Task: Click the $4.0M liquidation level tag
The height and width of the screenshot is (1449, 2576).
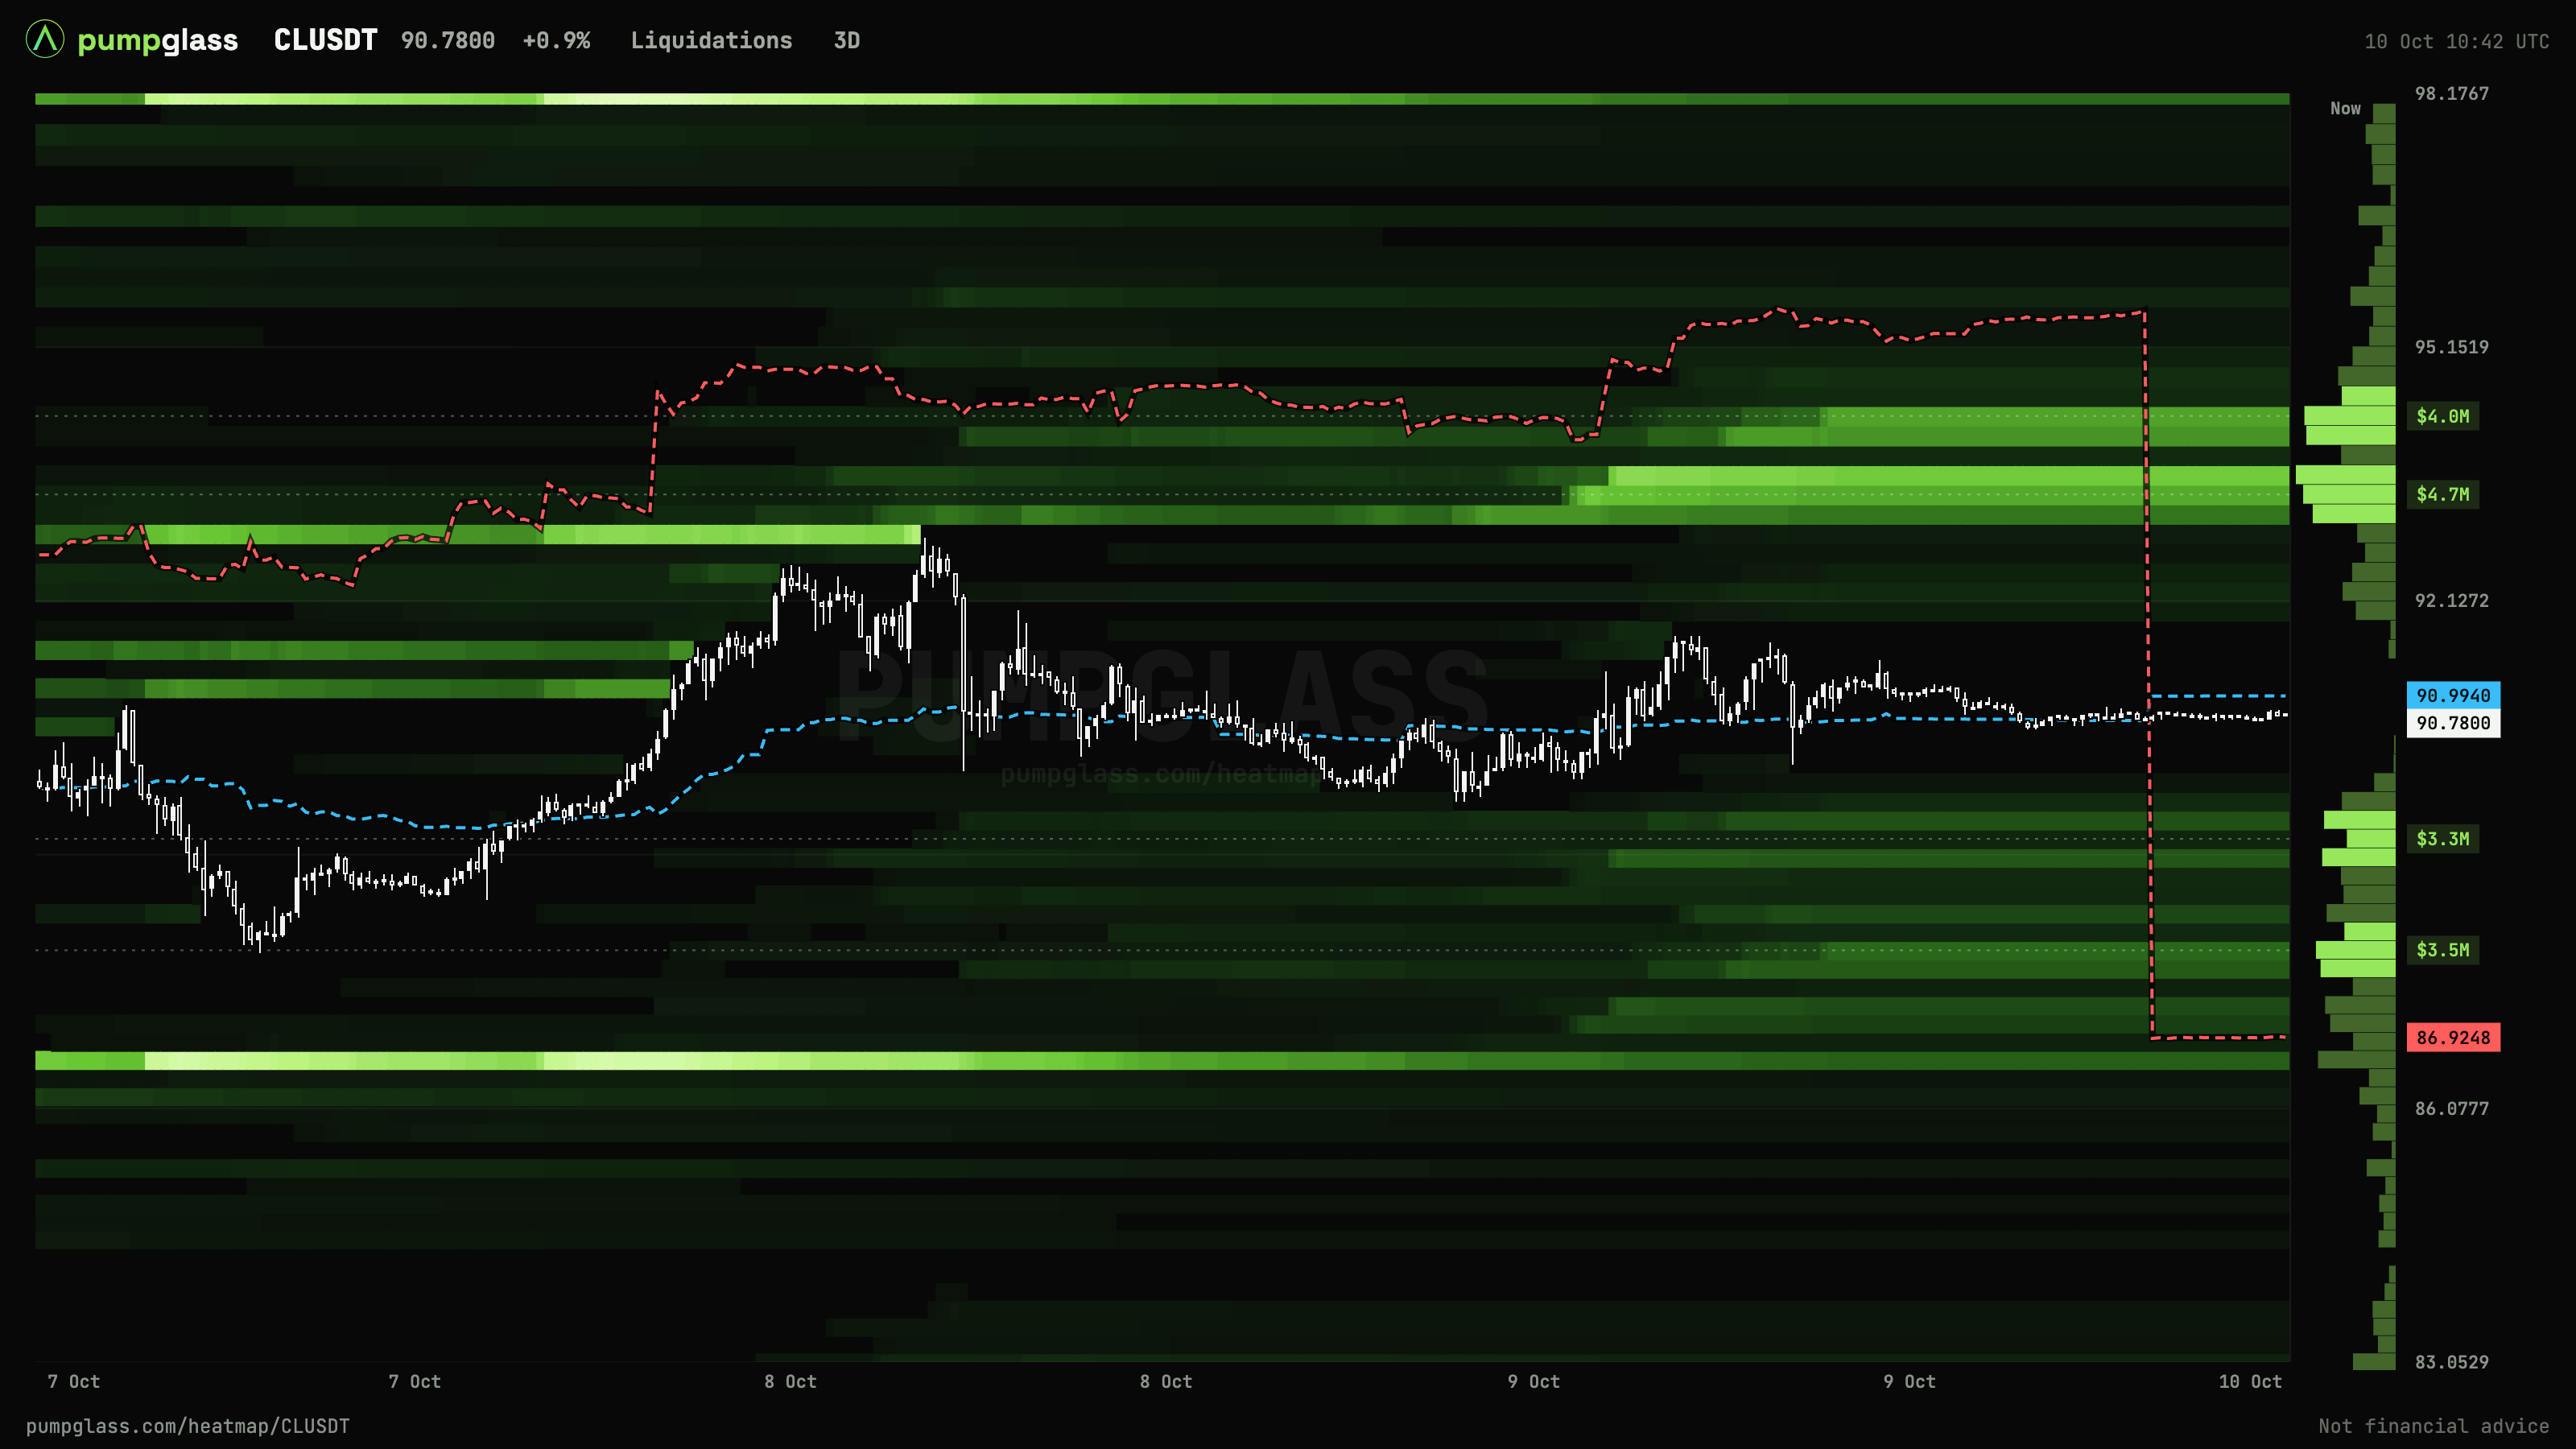Action: [2442, 416]
